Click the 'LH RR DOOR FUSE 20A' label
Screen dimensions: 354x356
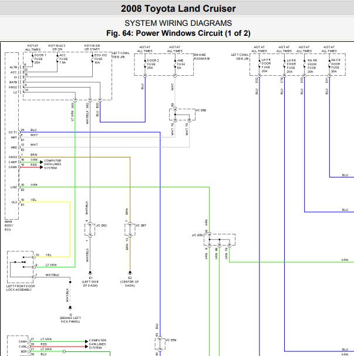coord(291,66)
